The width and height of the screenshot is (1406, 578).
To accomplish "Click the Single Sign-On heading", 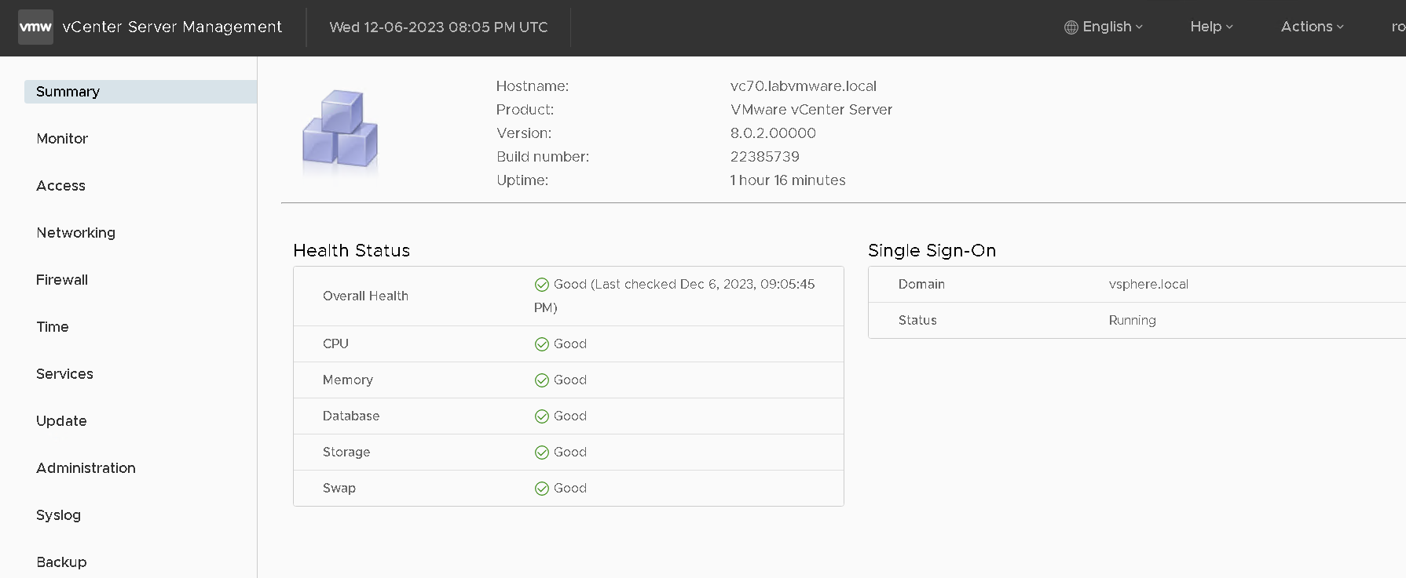I will click(932, 251).
